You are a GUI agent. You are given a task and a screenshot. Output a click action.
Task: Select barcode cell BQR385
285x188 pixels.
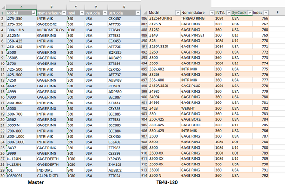124,52
